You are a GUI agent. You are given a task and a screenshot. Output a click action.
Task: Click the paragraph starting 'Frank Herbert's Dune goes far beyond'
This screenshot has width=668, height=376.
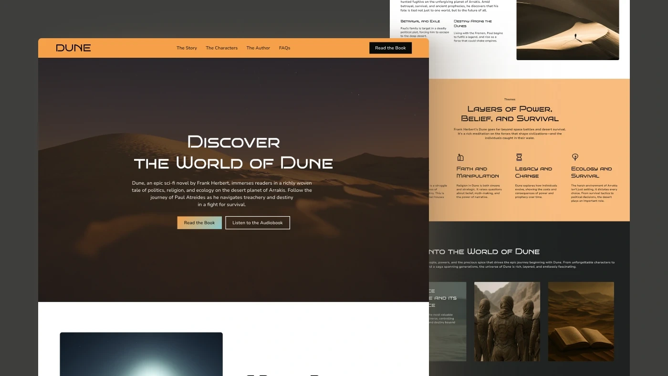(510, 134)
